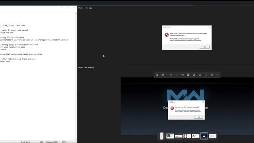The height and width of the screenshot is (143, 254).
Task: Click the first gallery icon in Photos toolbar
Action: (157, 75)
